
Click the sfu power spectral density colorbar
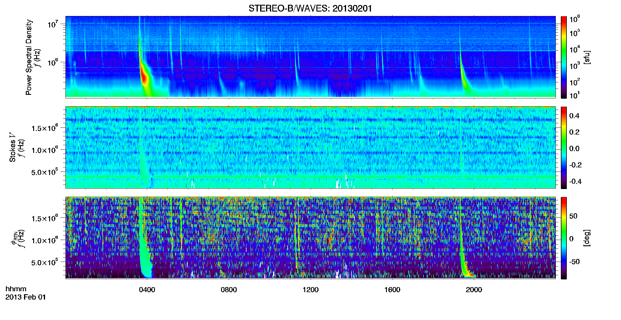coord(564,57)
